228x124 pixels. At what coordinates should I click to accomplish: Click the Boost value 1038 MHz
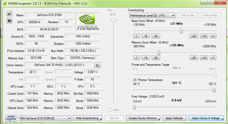[92, 108]
